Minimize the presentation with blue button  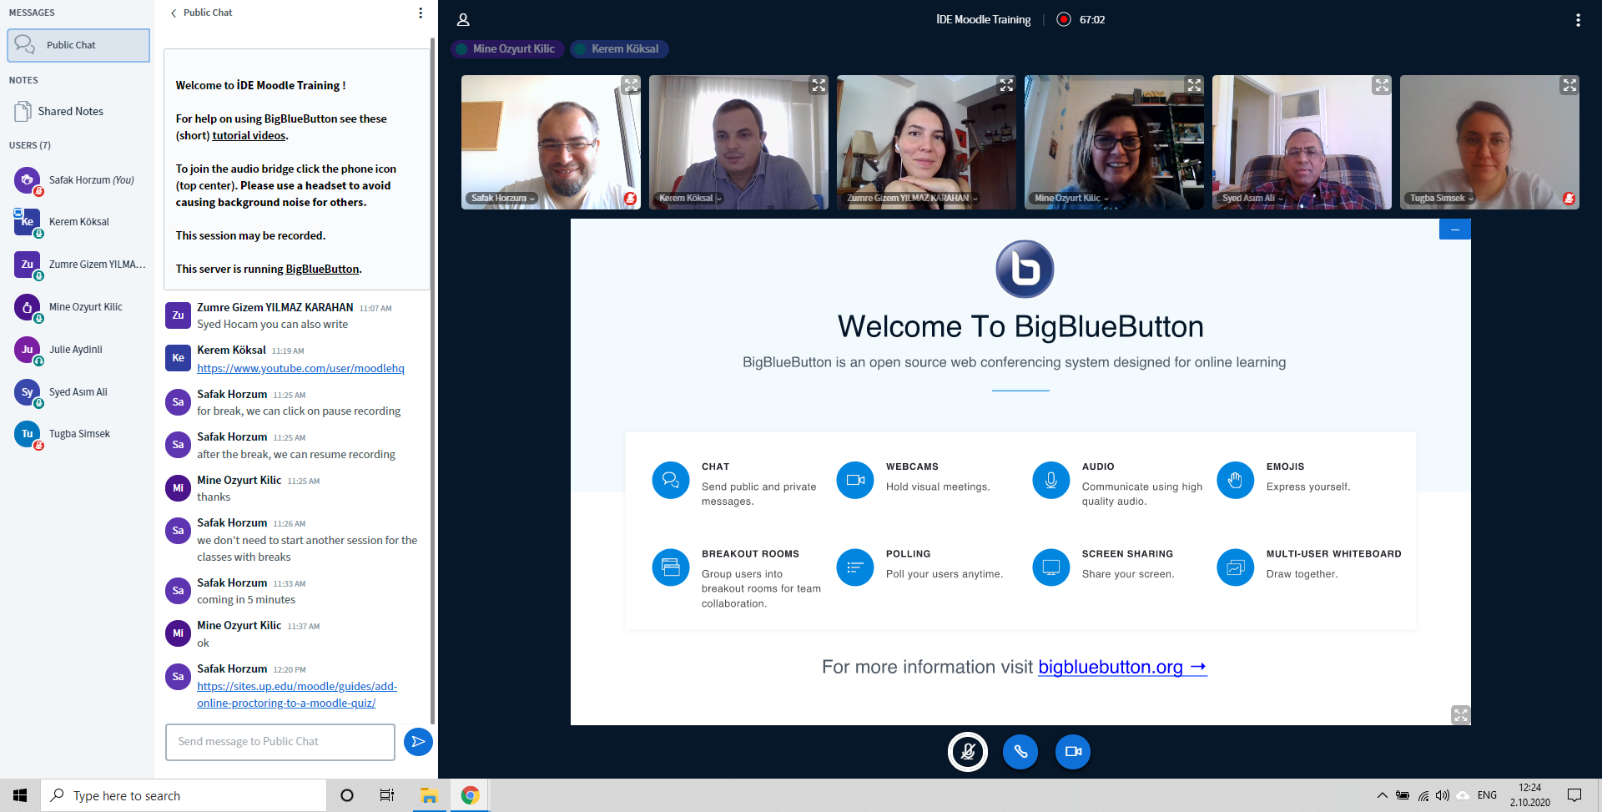click(x=1454, y=229)
